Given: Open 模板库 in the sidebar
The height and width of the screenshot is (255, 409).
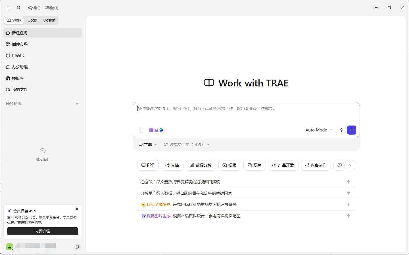Looking at the screenshot, I should pos(43,78).
